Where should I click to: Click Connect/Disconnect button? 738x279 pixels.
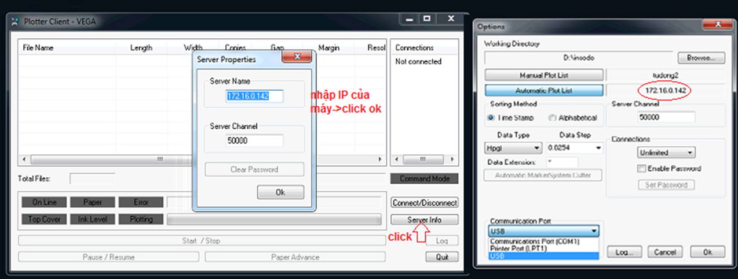pos(424,203)
